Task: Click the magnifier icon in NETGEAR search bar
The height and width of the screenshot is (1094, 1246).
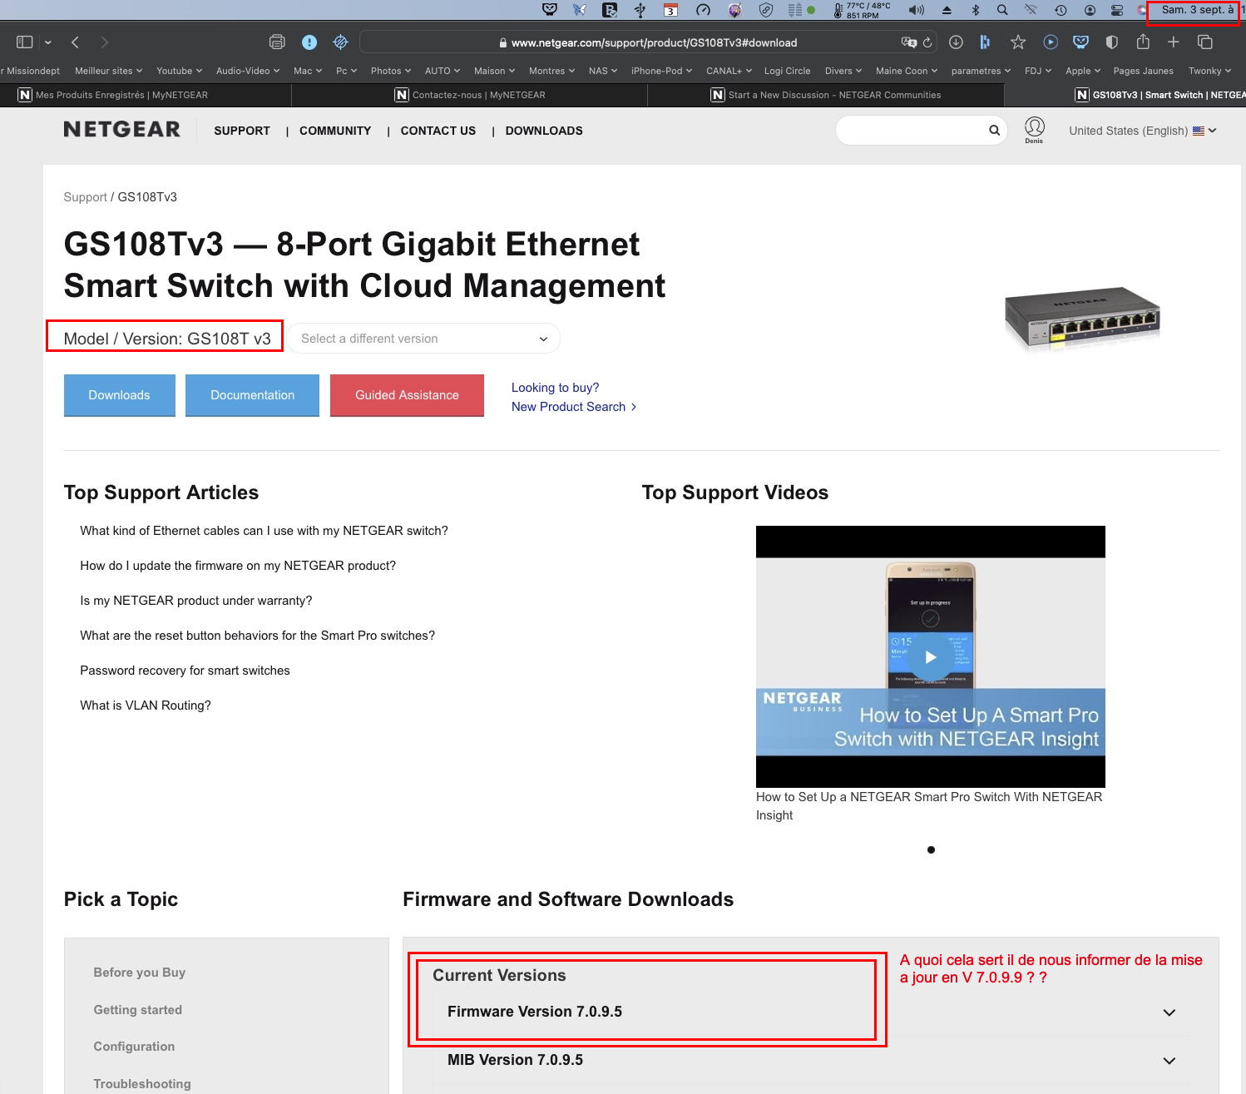Action: pos(993,130)
